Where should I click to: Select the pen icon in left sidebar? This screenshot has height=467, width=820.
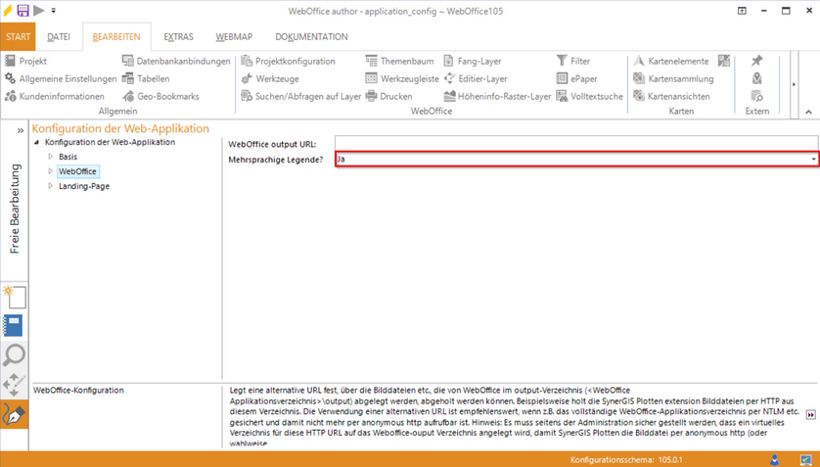[15, 413]
